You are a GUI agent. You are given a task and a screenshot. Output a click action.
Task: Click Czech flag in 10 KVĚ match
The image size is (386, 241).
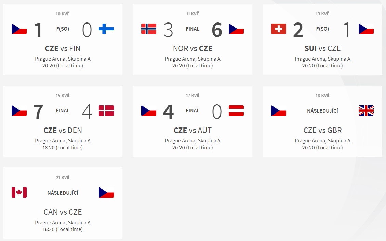tap(19, 29)
